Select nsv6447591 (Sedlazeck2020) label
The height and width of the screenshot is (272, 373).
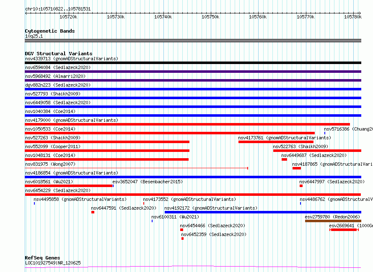(x=124, y=208)
